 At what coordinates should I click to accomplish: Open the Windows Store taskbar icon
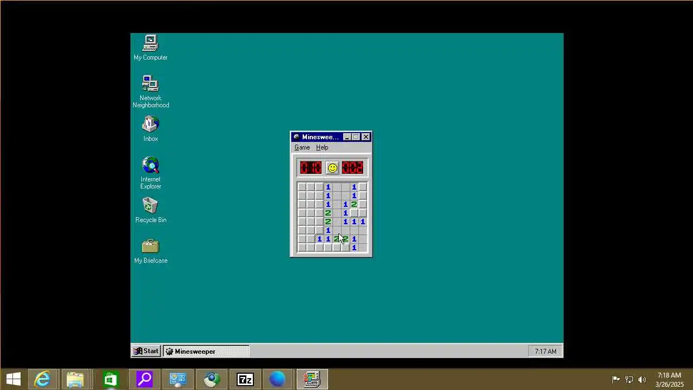[x=110, y=379]
